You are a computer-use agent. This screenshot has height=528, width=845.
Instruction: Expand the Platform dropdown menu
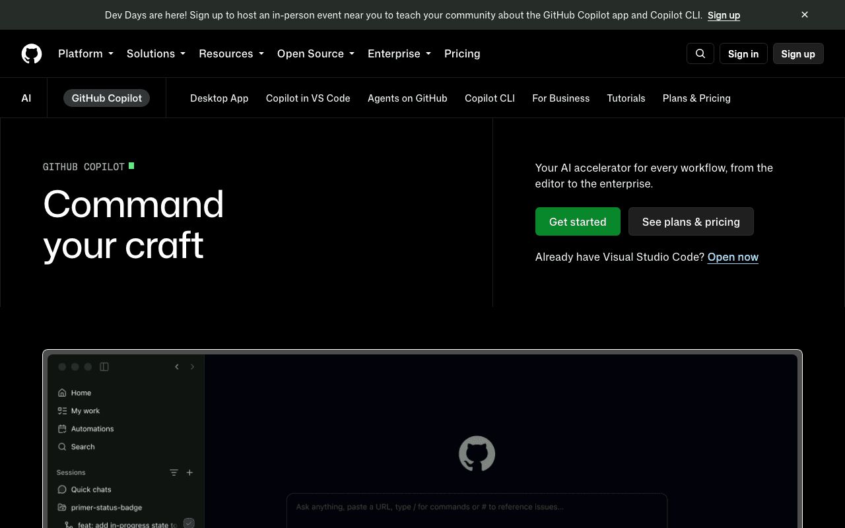[86, 53]
